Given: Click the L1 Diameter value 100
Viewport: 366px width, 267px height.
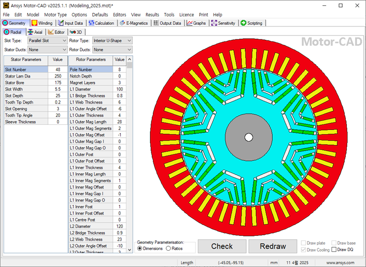Looking at the screenshot, I should pyautogui.click(x=119, y=89).
